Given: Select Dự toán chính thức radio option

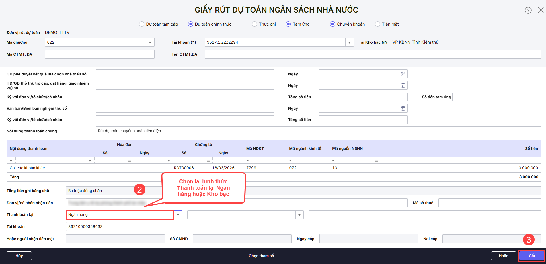Looking at the screenshot, I should coord(190,24).
